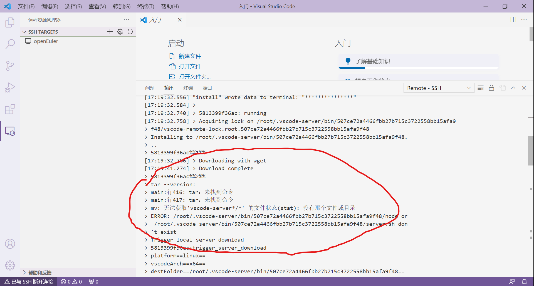The width and height of the screenshot is (534, 286).
Task: Maximize the panel with chevron arrow
Action: [x=513, y=88]
